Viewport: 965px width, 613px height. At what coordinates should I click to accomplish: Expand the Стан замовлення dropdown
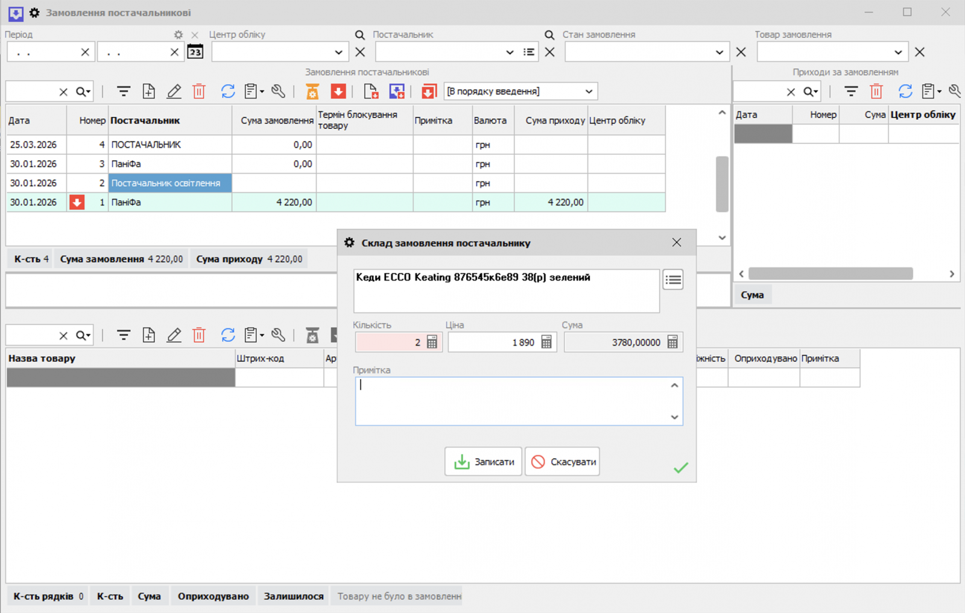[x=719, y=52]
